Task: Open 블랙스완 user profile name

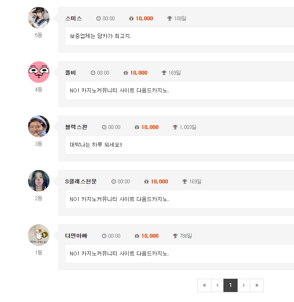Action: coord(76,127)
